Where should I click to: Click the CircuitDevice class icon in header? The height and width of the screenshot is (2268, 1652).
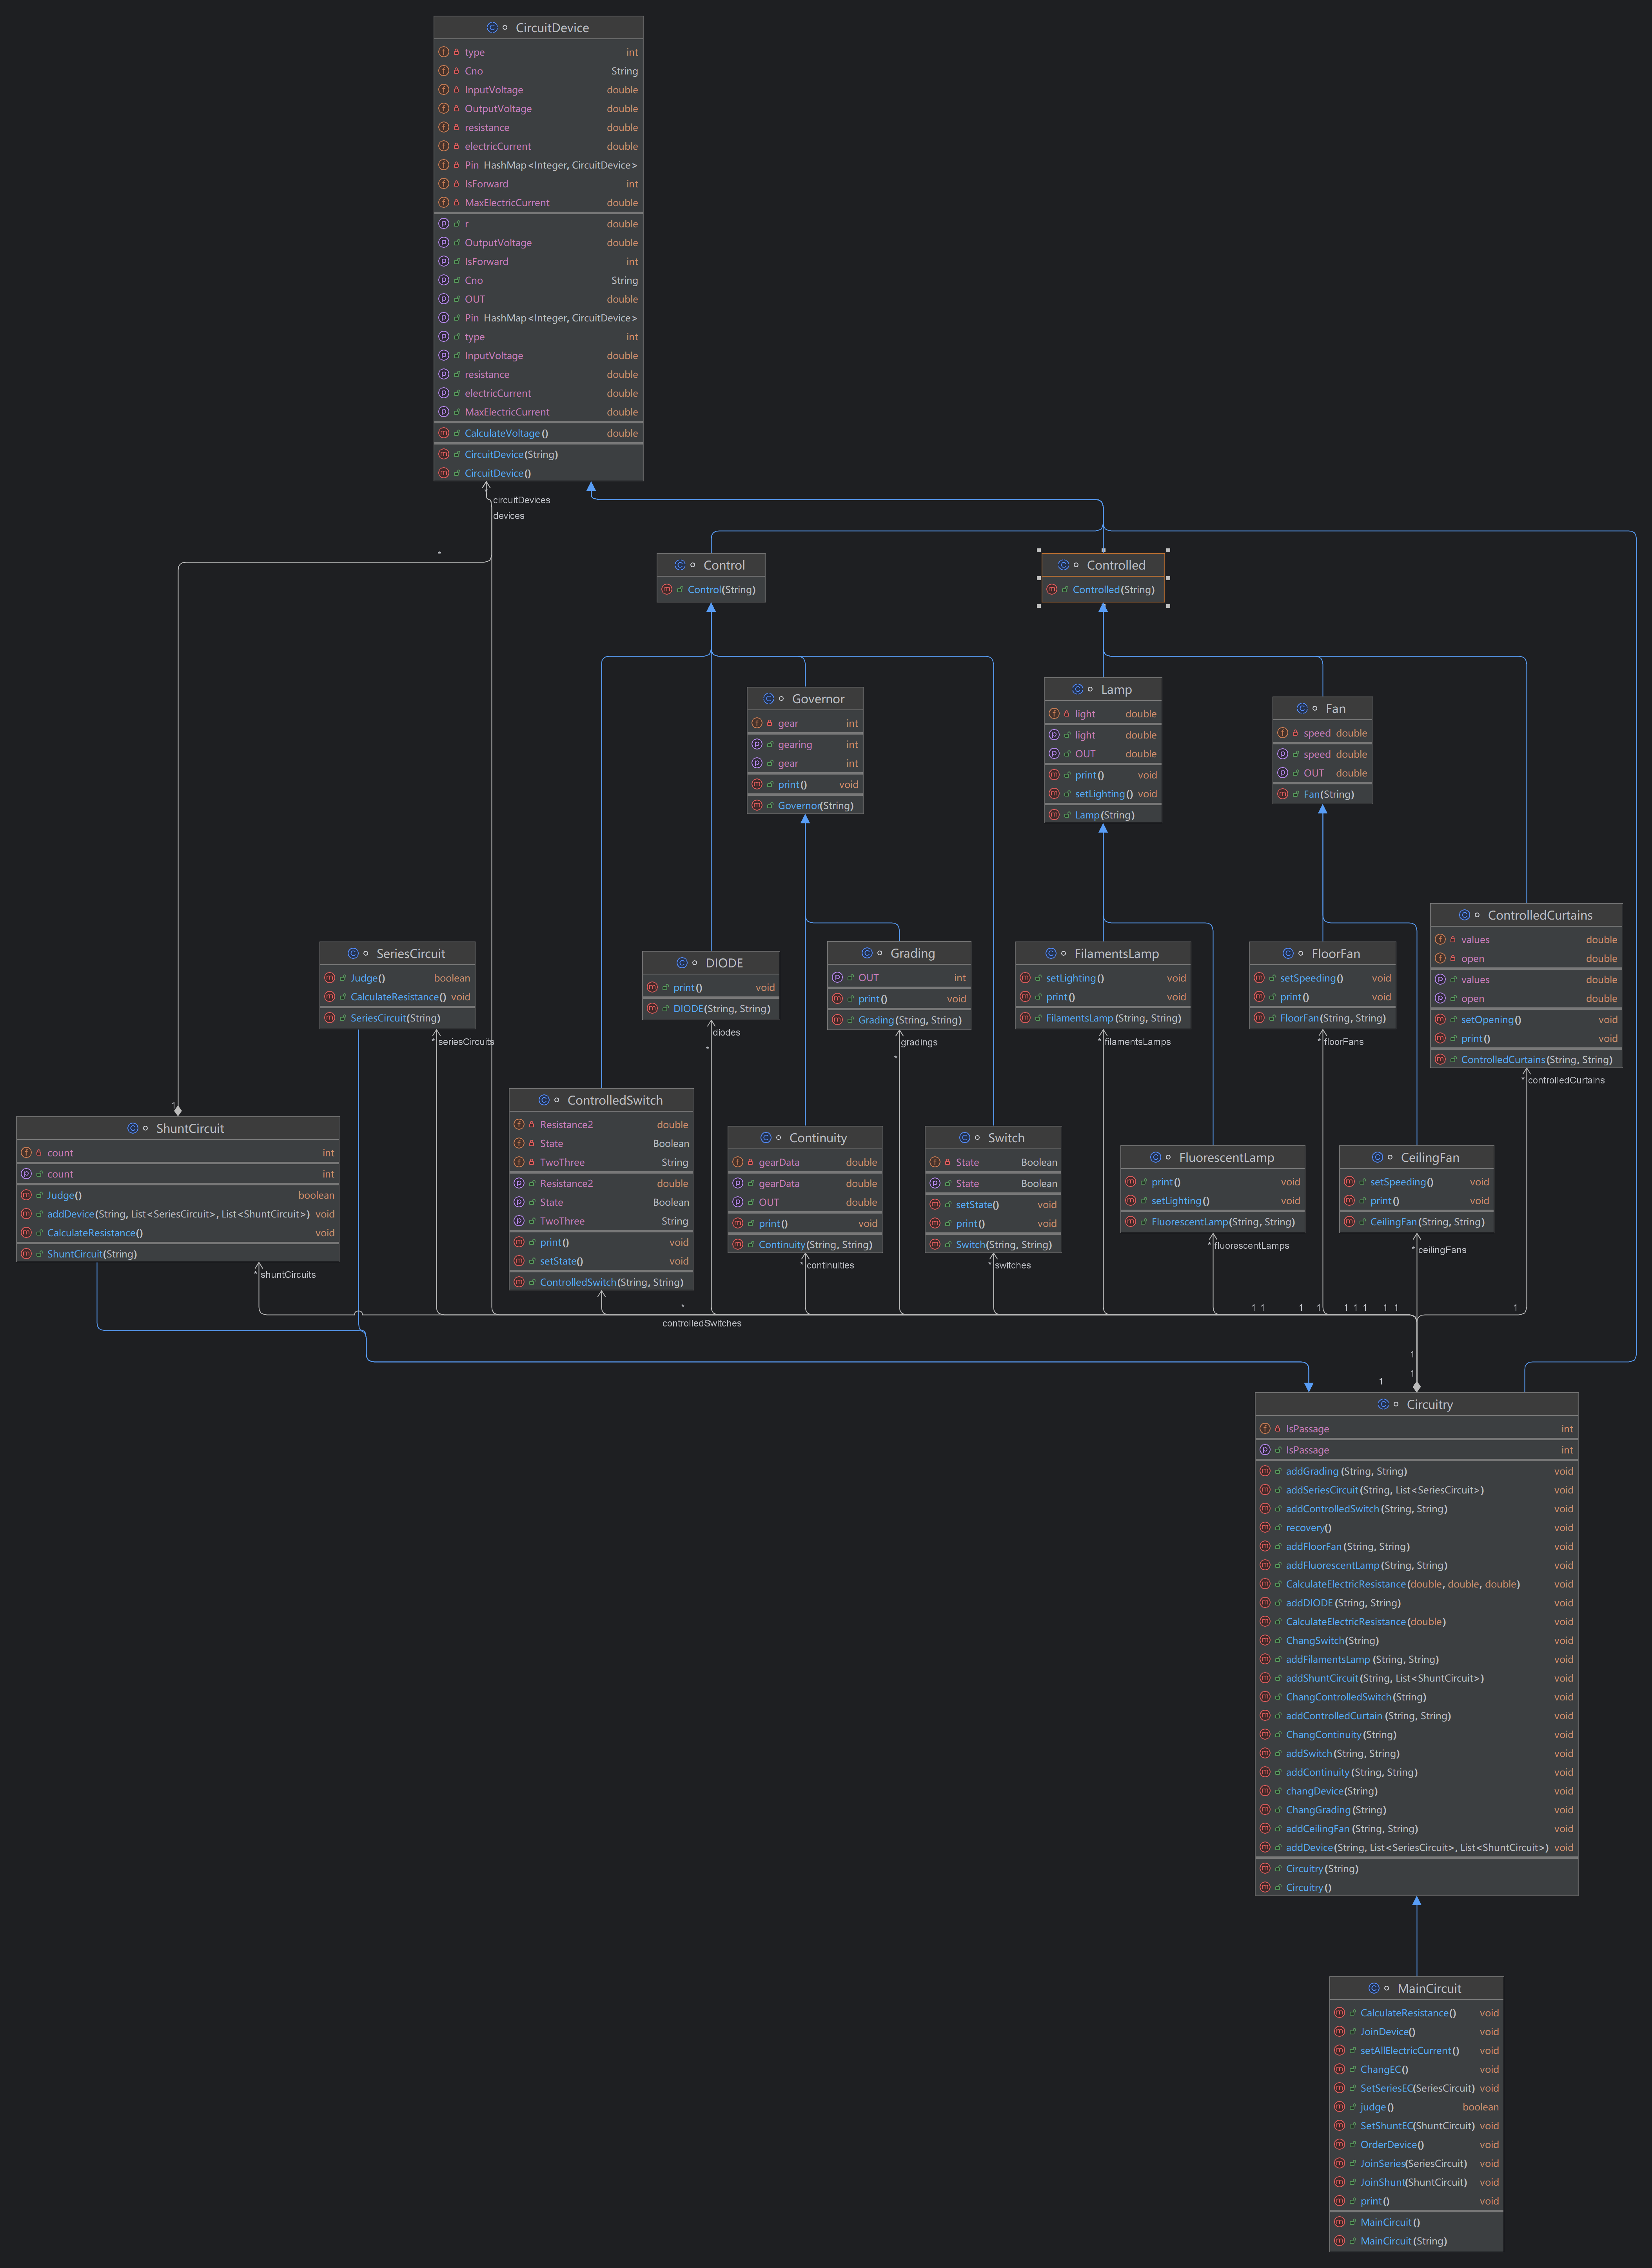point(492,28)
